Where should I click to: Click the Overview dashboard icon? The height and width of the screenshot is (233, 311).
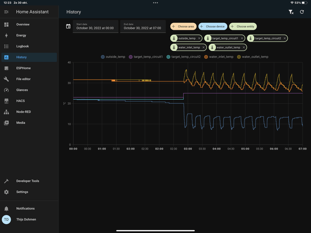(x=6, y=24)
